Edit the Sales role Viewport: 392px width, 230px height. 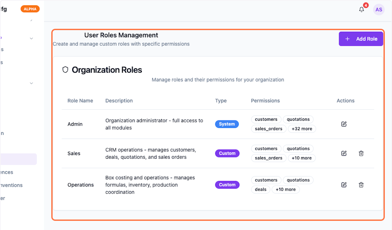(x=344, y=153)
